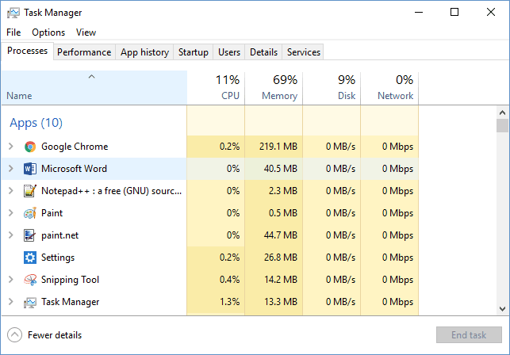
Task: Sort by the Memory column header
Action: [274, 88]
